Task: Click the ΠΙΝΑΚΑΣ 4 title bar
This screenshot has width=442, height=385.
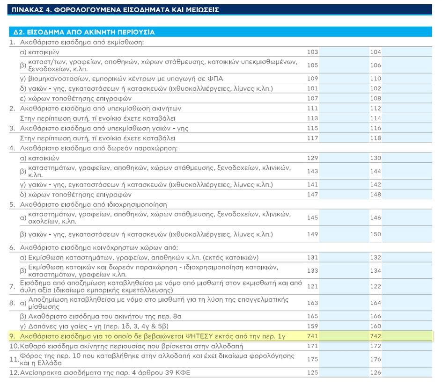Action: [220, 9]
